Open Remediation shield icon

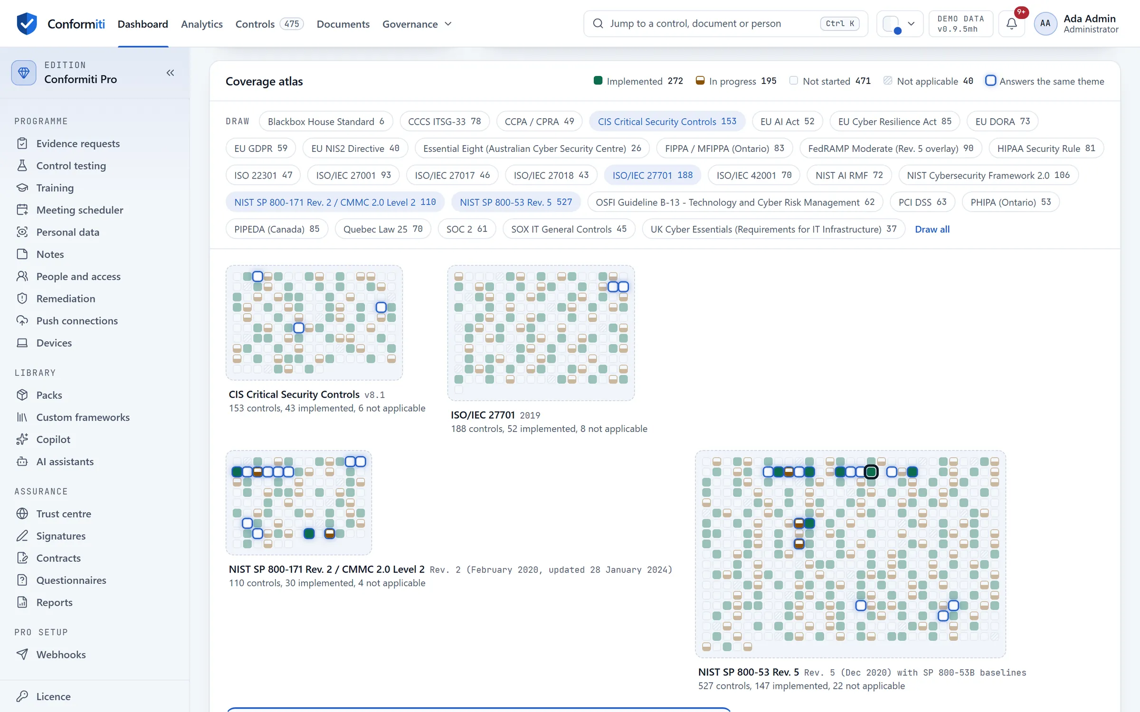[x=22, y=299]
